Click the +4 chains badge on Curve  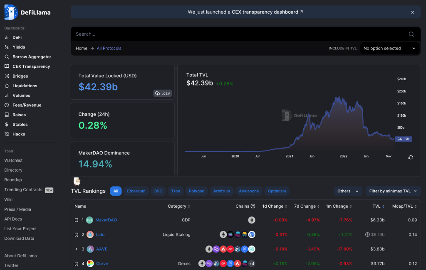[x=252, y=263]
